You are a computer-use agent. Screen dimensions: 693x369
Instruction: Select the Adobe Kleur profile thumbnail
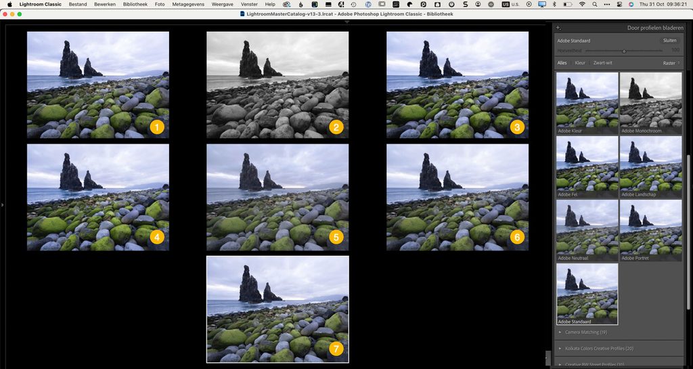(587, 103)
